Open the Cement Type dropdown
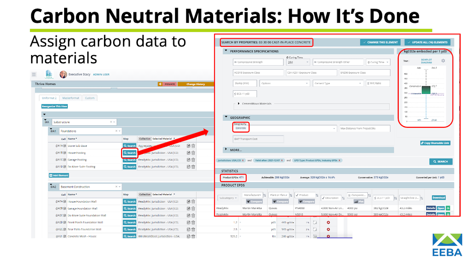 click(x=338, y=83)
